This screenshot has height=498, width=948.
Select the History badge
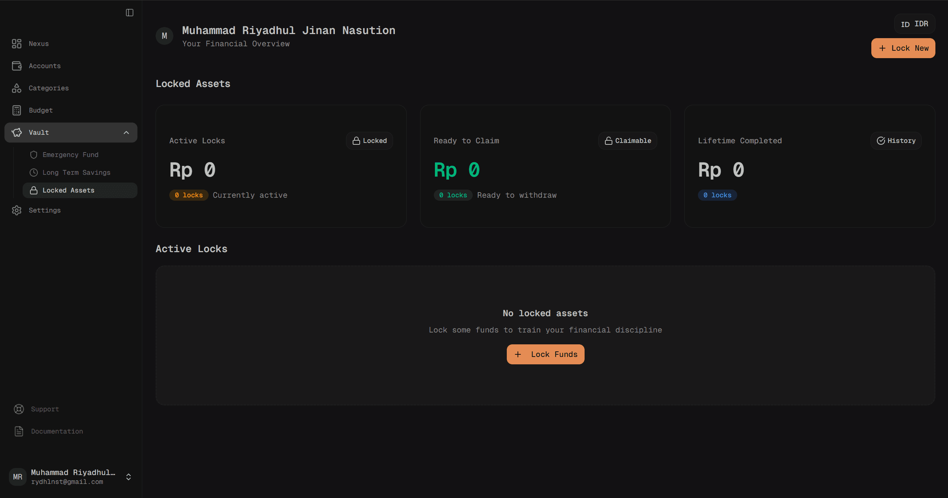pos(896,141)
